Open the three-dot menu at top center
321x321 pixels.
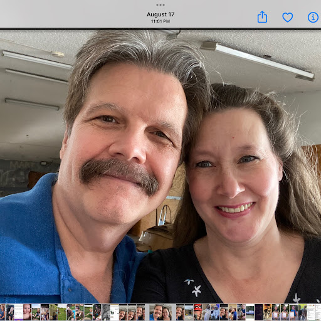click(160, 5)
